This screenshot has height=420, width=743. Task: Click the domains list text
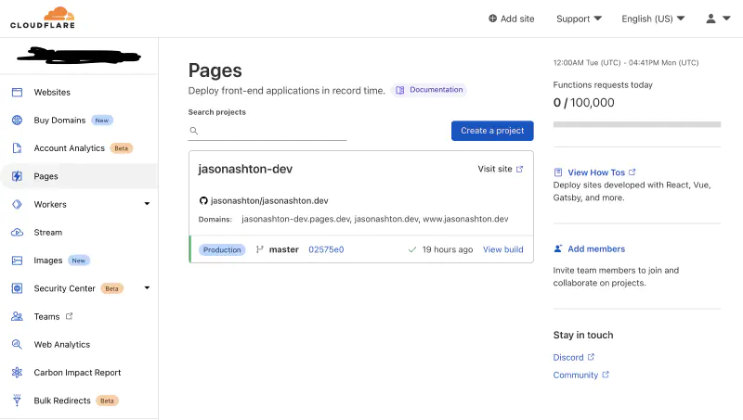(375, 219)
